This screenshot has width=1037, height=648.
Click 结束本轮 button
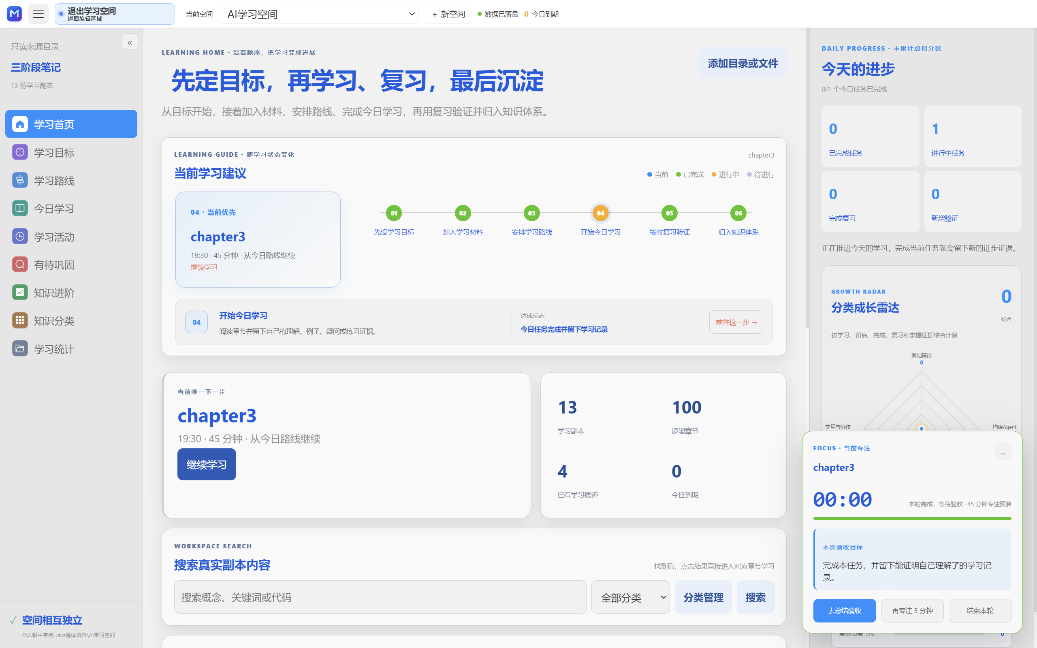tap(979, 610)
